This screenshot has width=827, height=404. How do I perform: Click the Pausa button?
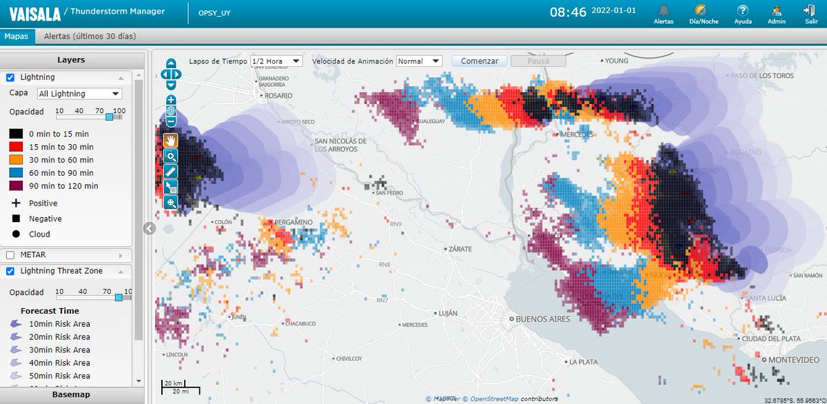coord(538,61)
